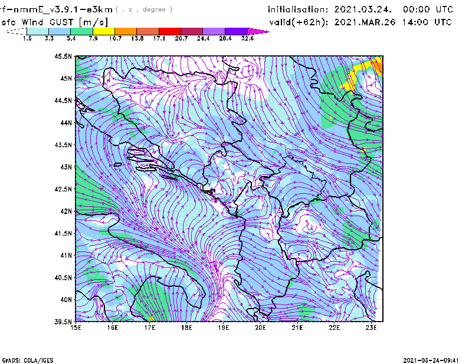Click the 32.6 colorbar value label
Image resolution: width=472 pixels, height=364 pixels.
(x=247, y=38)
